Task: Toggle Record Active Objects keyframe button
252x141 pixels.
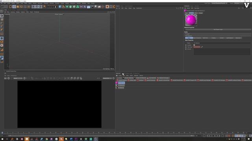Action: pyautogui.click(x=229, y=136)
